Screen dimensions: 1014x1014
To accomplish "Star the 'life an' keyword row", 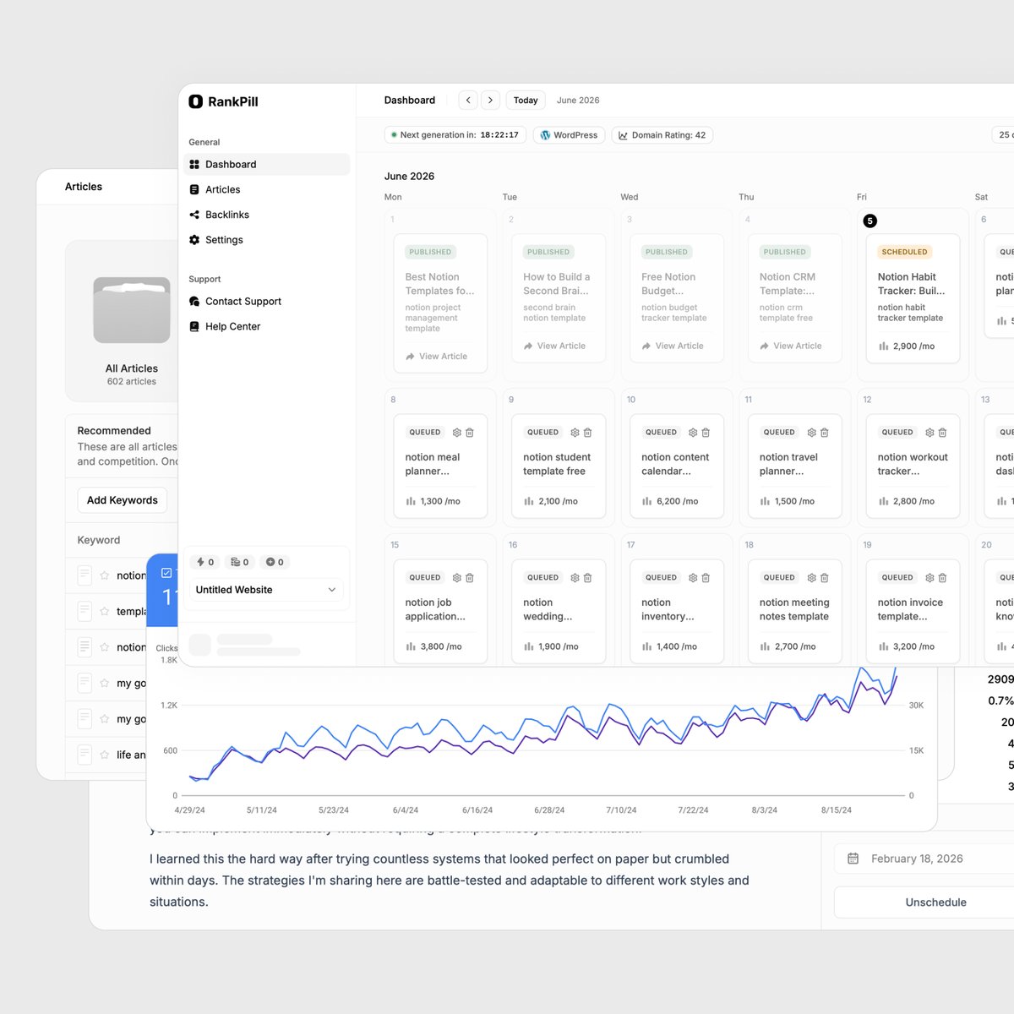I will pyautogui.click(x=105, y=755).
